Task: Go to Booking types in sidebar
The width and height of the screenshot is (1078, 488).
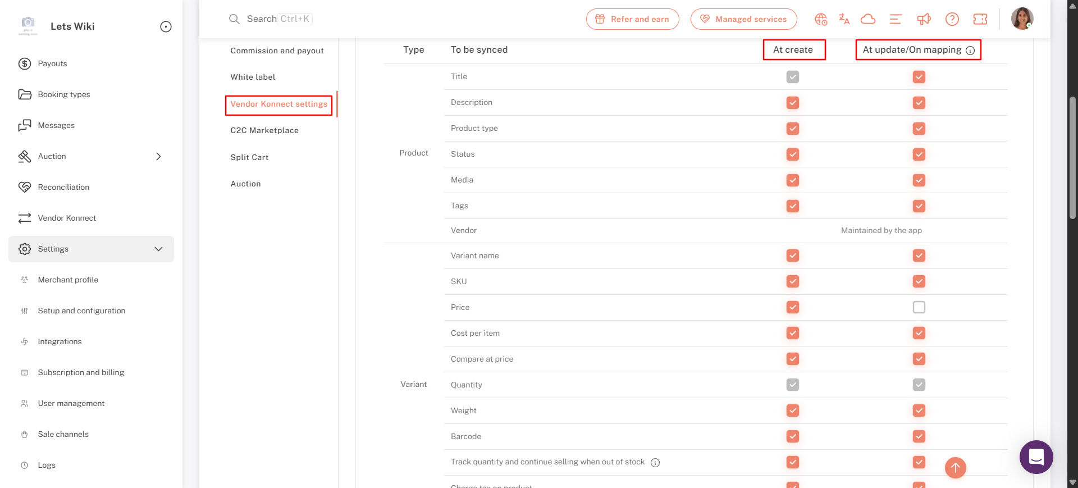Action: pos(64,94)
